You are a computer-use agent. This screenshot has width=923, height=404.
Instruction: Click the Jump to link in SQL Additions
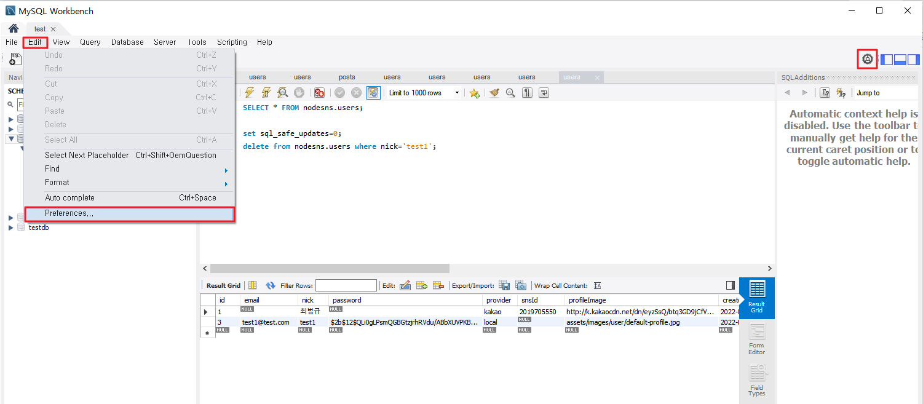[x=868, y=93]
